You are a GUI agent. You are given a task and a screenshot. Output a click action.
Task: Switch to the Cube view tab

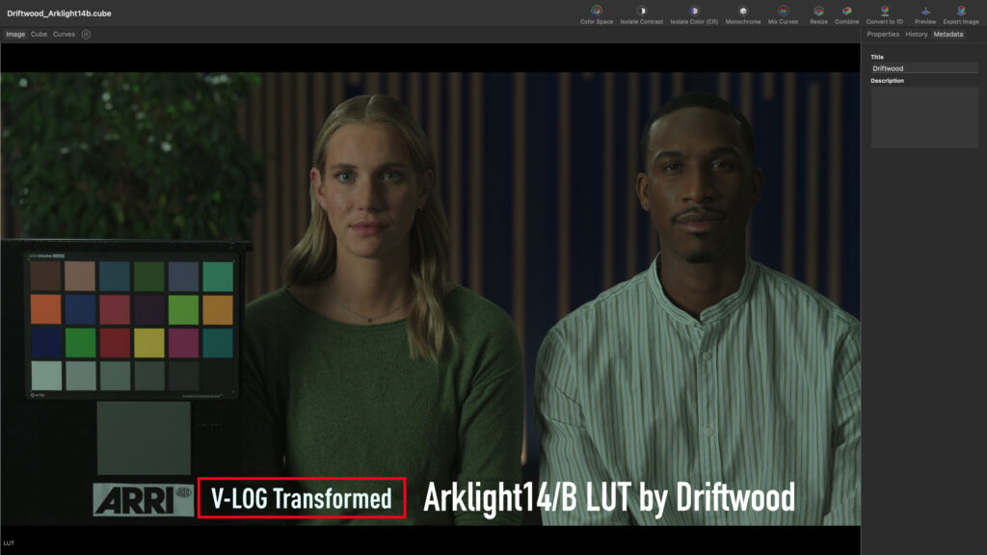[39, 35]
